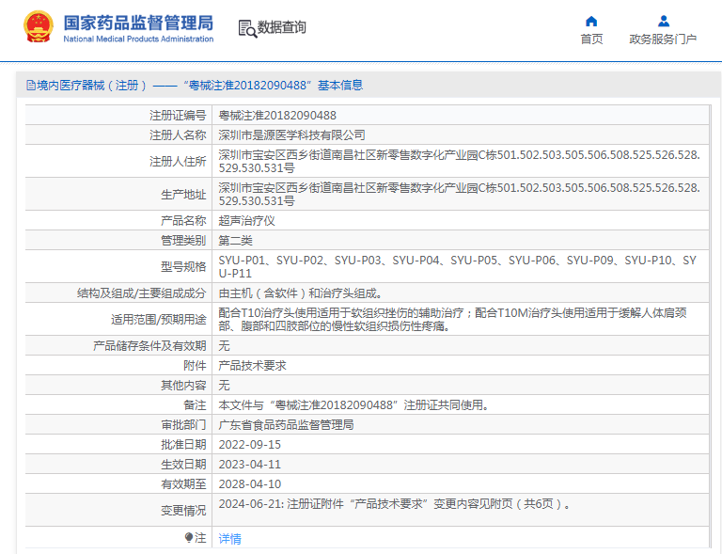The height and width of the screenshot is (554, 722).
Task: Click the 生效日期 row label
Action: coord(183,465)
